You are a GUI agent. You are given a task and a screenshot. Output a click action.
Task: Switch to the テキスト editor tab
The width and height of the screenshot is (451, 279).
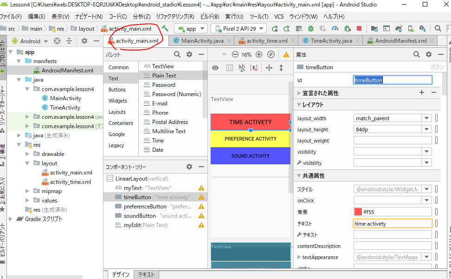(146, 274)
